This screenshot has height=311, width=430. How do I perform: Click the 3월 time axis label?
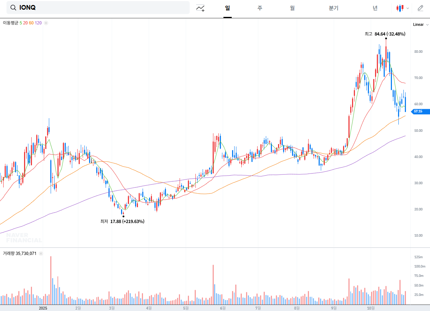(x=112, y=308)
